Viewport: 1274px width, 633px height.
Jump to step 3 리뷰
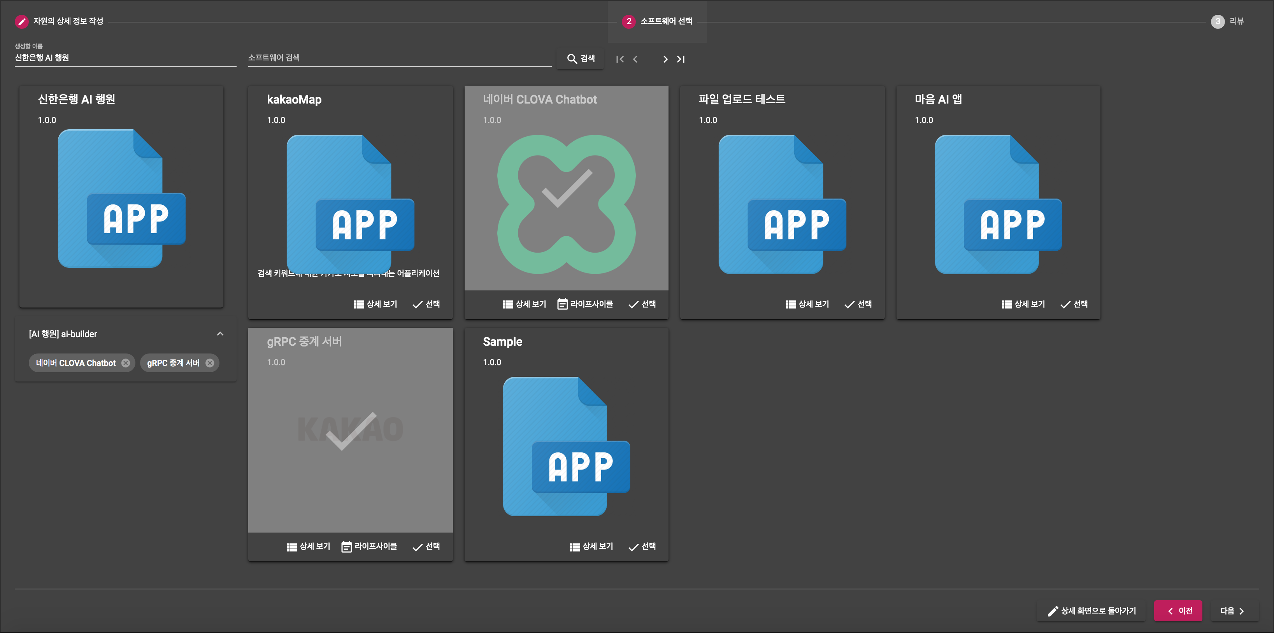[x=1227, y=21]
